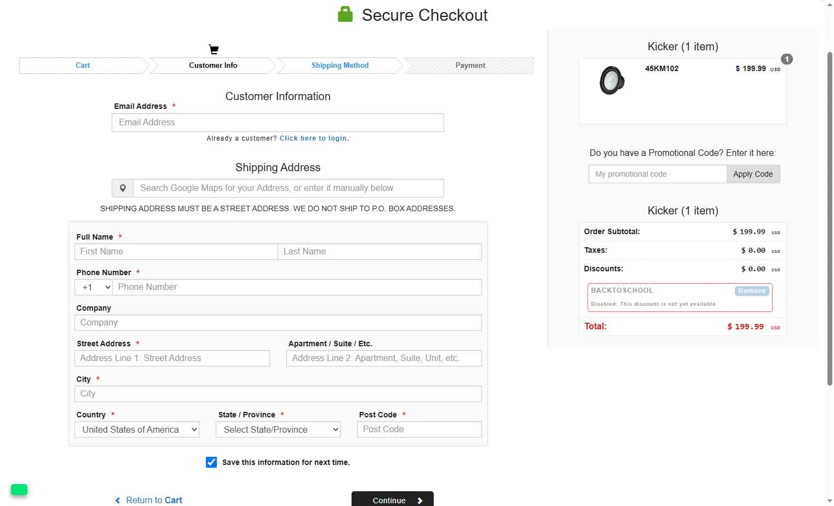Image resolution: width=834 pixels, height=506 pixels.
Task: Click the City input field
Action: 278,394
